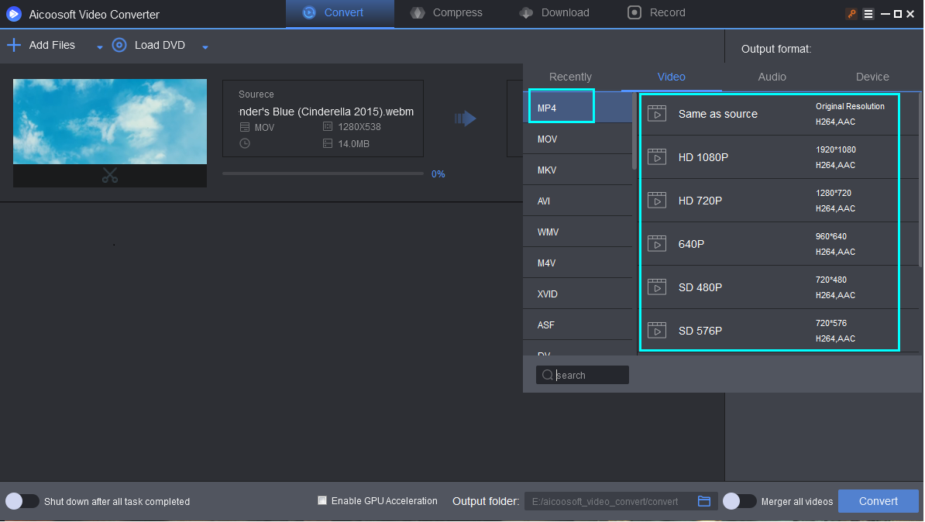The image size is (925, 522).
Task: Select XVID in the format list
Action: pos(577,294)
